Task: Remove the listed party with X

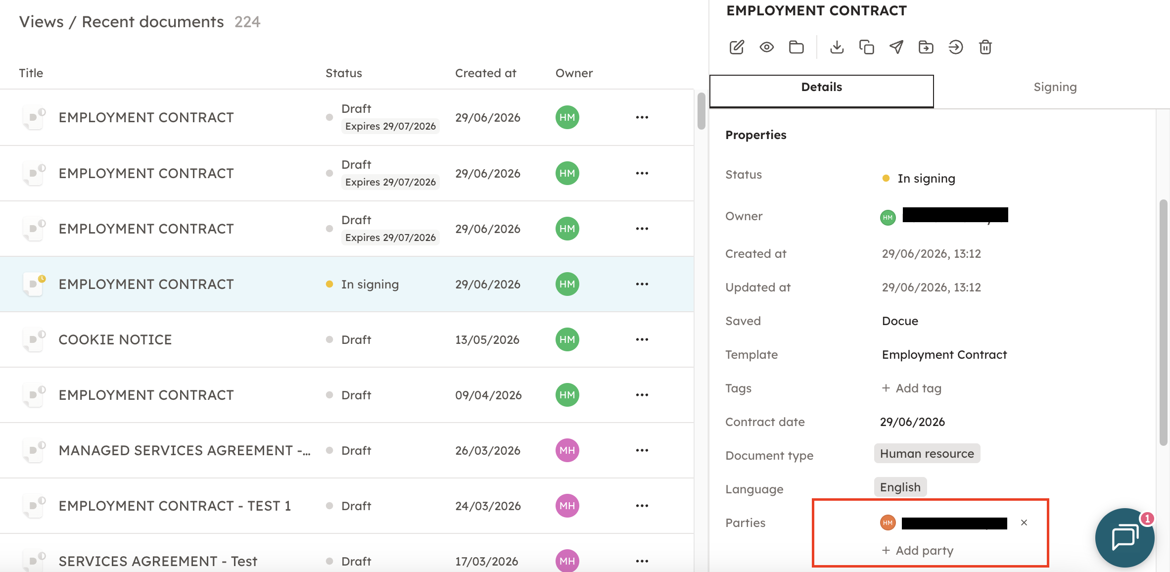Action: tap(1024, 523)
